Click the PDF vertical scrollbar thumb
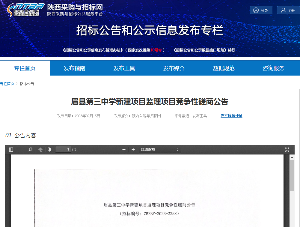300x227 pixels. [x=292, y=175]
